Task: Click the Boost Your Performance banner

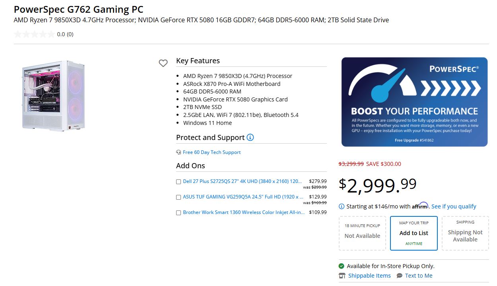Action: coord(414,101)
